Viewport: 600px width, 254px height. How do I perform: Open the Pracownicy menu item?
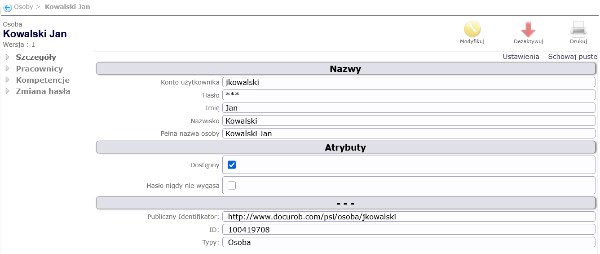[40, 69]
